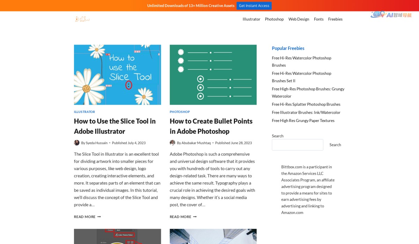Open Free High Res Grungy Paper Textures
Viewport: 419px width, 244px height.
point(303,121)
